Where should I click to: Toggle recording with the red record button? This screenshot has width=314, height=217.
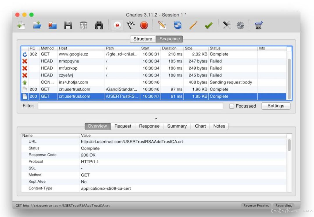pos(117,25)
